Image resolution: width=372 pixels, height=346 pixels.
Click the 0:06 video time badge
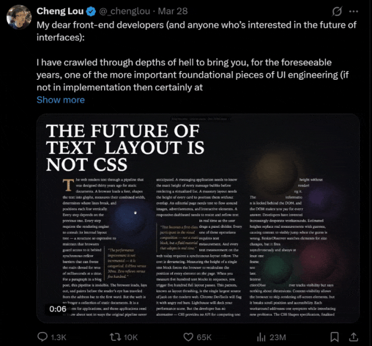(x=58, y=308)
